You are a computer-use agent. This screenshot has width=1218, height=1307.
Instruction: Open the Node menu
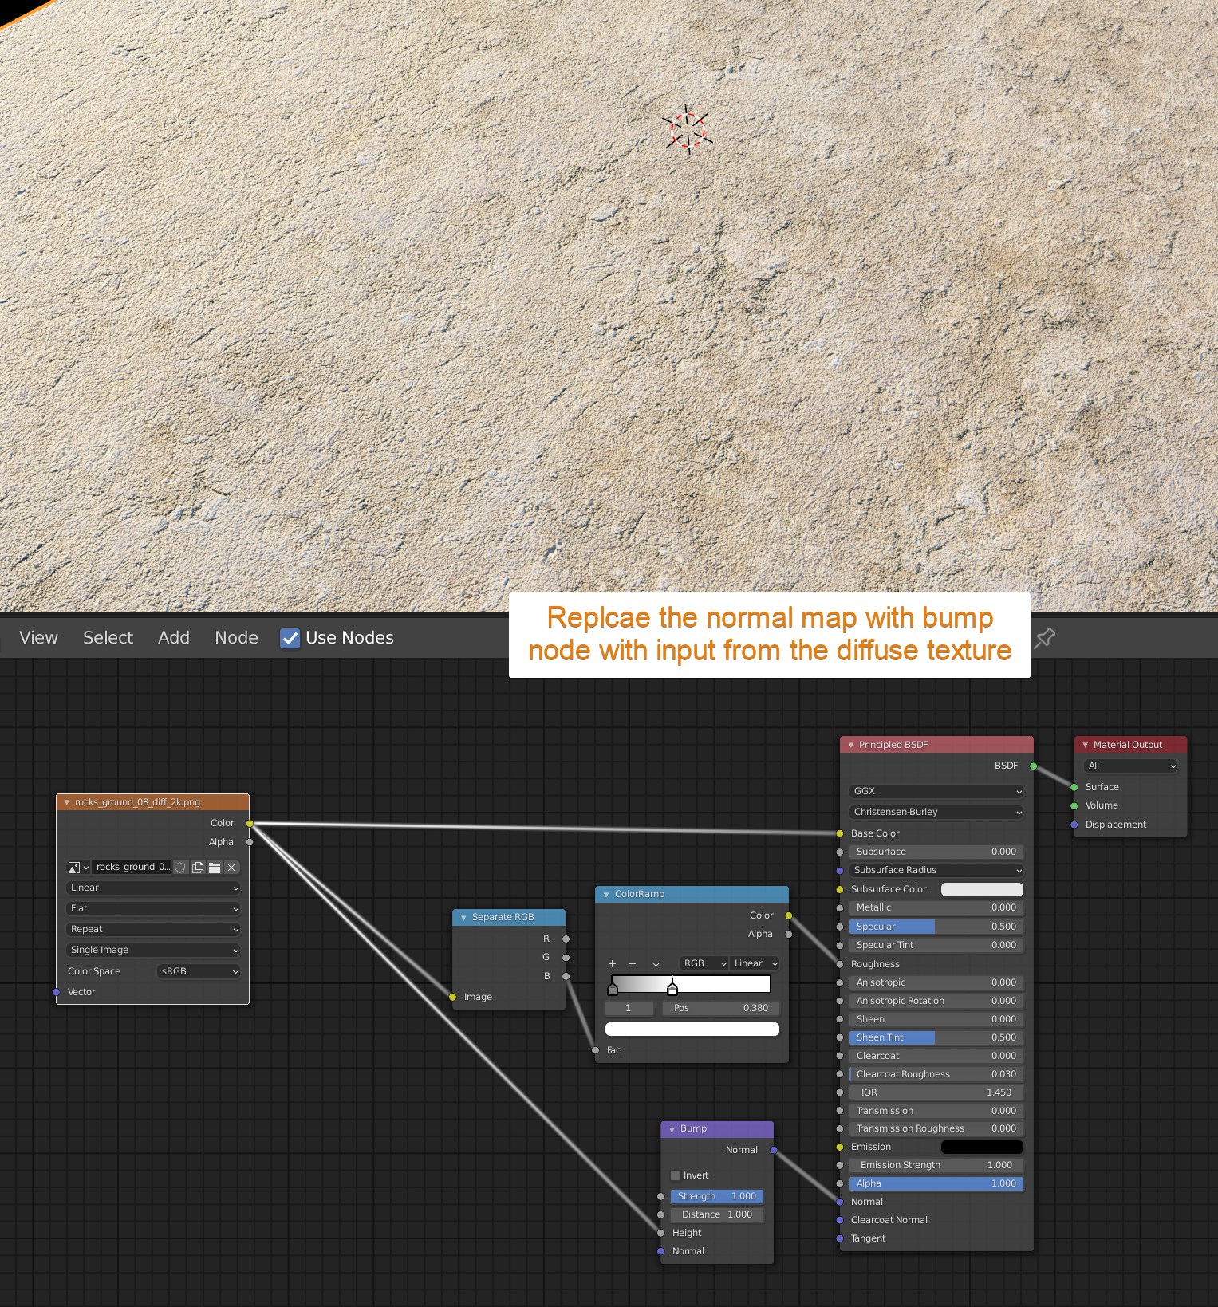pos(236,638)
